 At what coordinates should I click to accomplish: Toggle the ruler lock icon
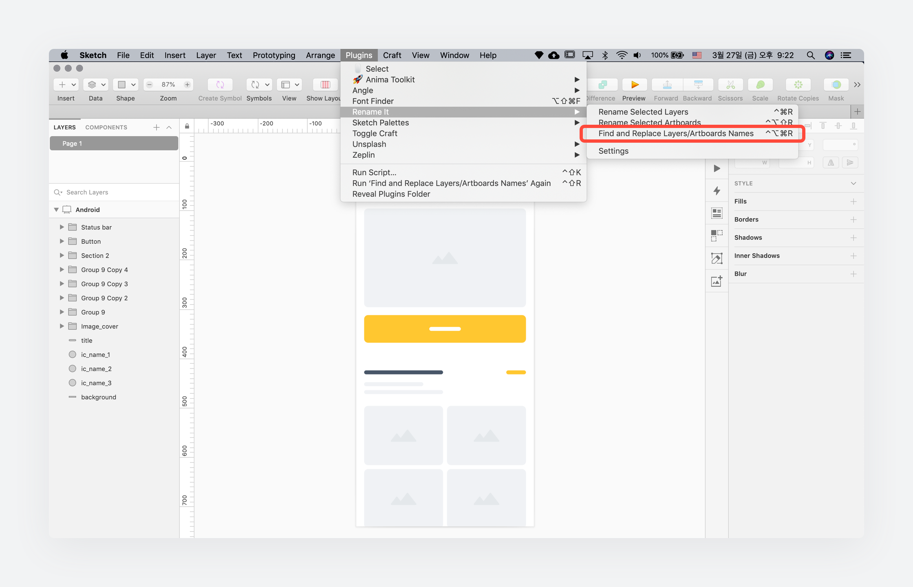click(187, 126)
